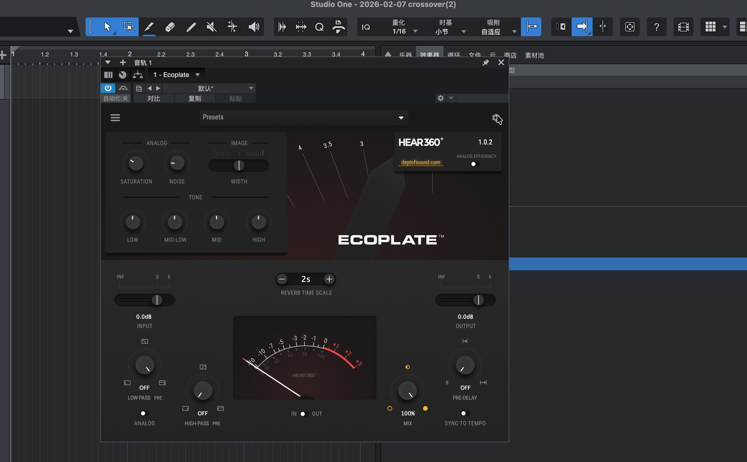Viewport: 747px width, 462px height.
Task: Open the deptofsound.com link
Action: coord(420,163)
